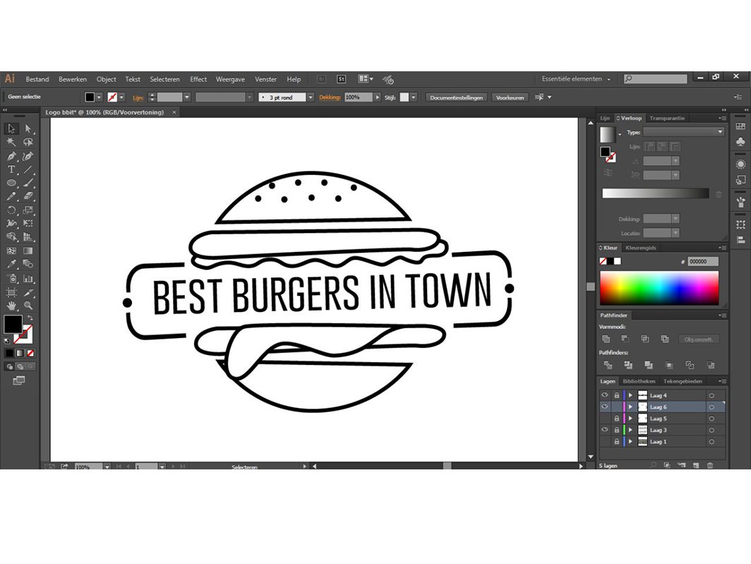Select the Eraser tool
751x564 pixels.
pos(28,196)
